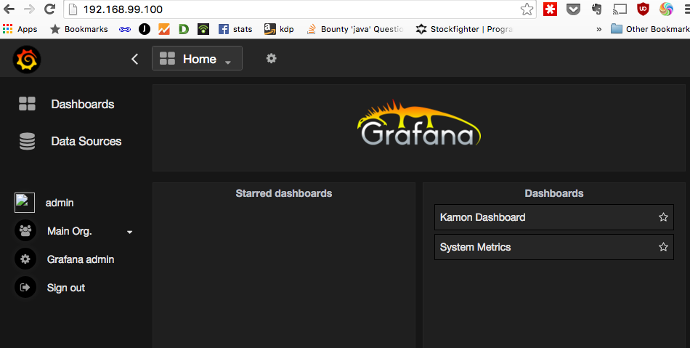Click the uBlock Origin shield icon
This screenshot has width=690, height=348.
click(643, 9)
